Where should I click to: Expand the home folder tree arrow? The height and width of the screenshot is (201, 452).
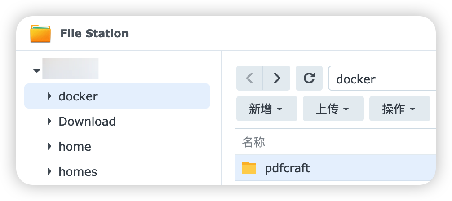(49, 147)
